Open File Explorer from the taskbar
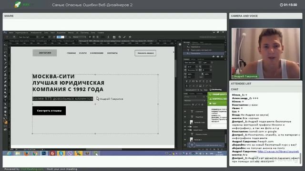 18,153
